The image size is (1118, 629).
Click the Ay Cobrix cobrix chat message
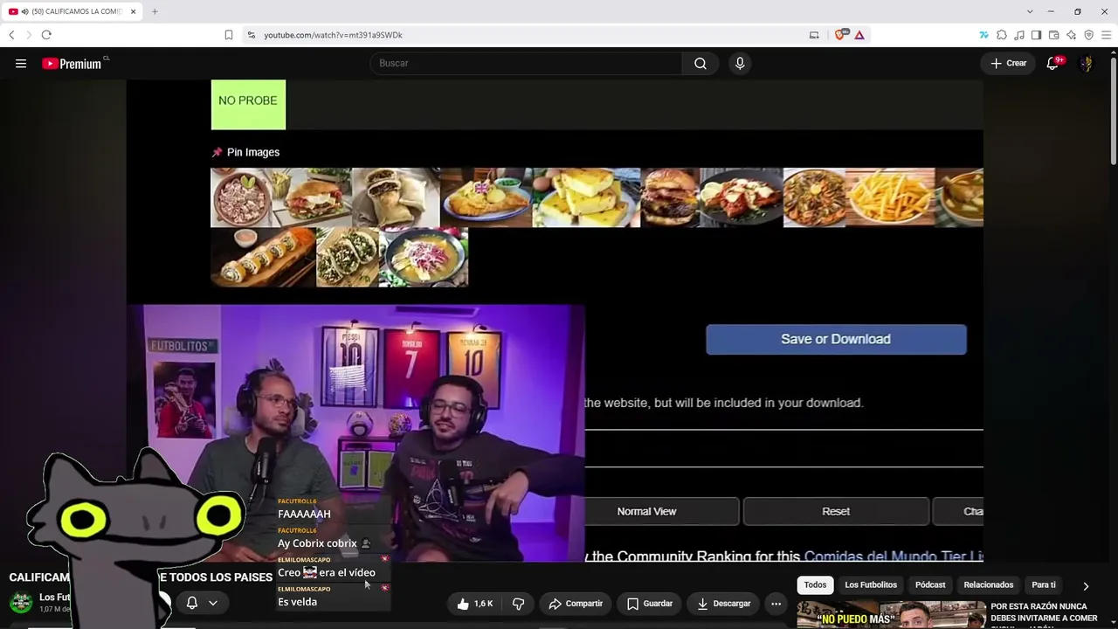coord(317,543)
